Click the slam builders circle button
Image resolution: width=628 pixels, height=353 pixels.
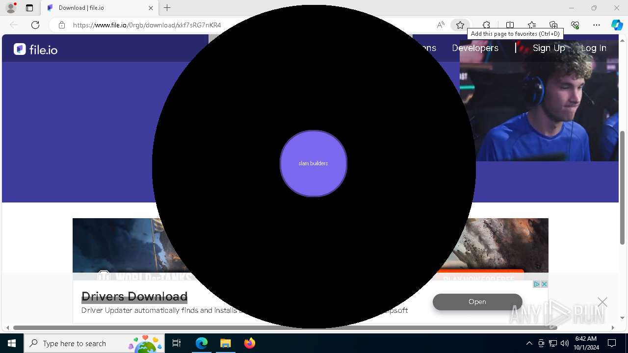point(314,163)
